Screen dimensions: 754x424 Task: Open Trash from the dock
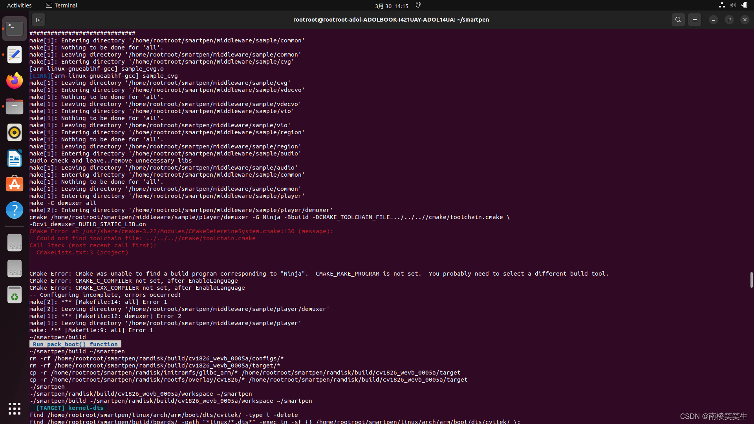click(x=15, y=295)
